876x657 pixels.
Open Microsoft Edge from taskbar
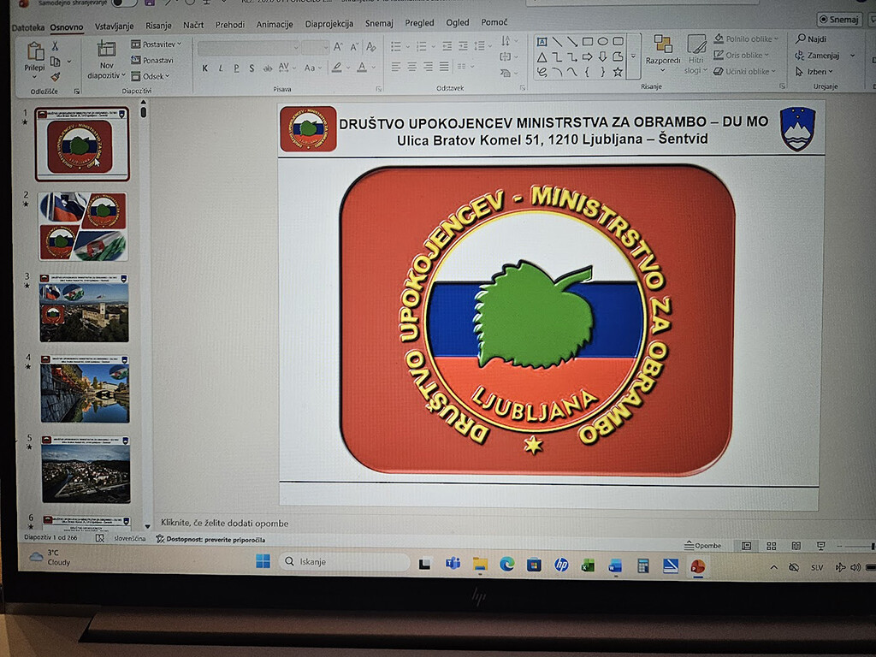pos(506,564)
